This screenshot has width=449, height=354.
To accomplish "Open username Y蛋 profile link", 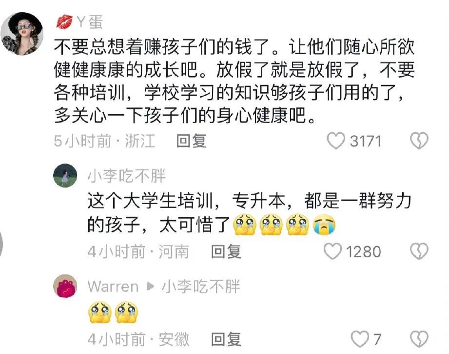I will (x=90, y=22).
